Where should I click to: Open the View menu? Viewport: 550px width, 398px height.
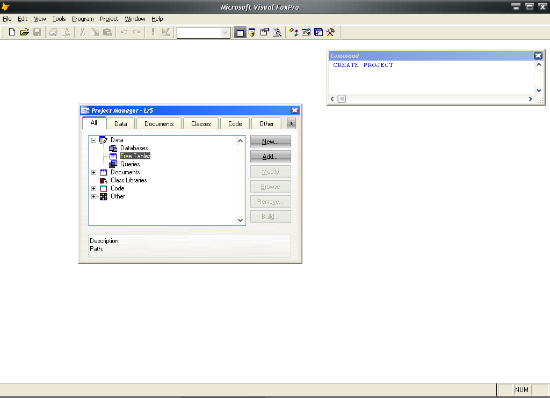click(40, 19)
